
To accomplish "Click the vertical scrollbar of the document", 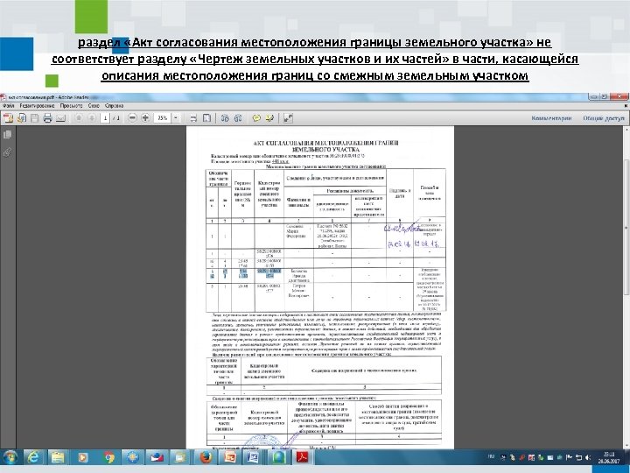I will [x=626, y=227].
